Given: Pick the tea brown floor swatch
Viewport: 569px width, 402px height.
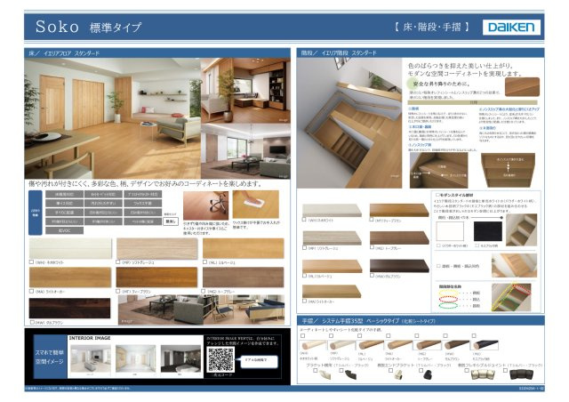Looking at the screenshot, I should tap(156, 277).
